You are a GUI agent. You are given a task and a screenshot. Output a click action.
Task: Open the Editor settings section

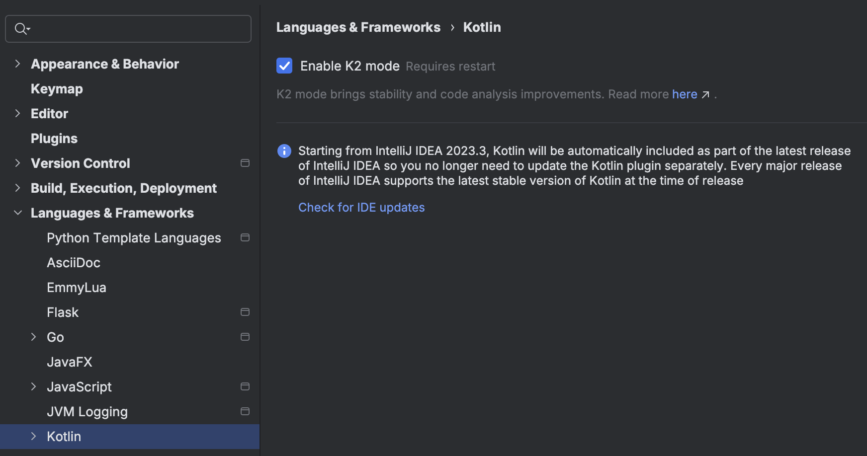[x=49, y=113]
